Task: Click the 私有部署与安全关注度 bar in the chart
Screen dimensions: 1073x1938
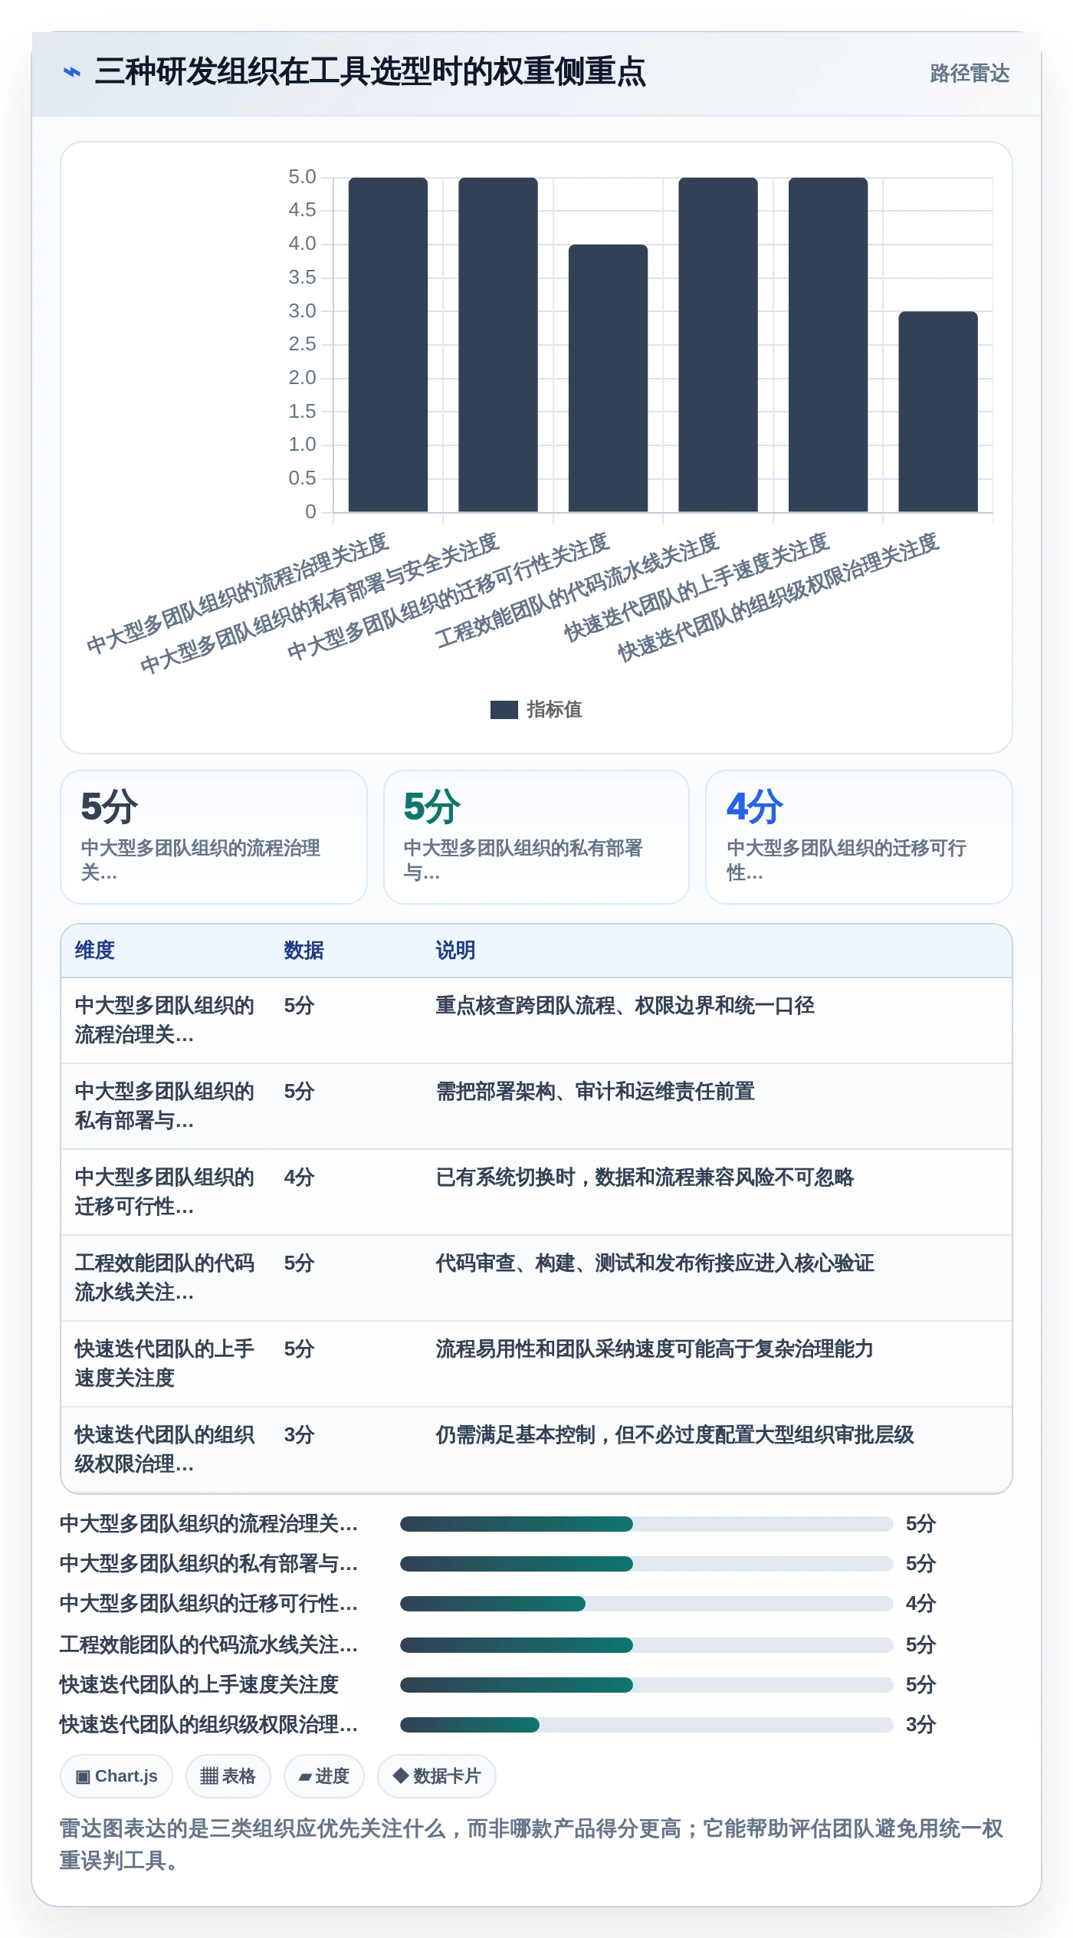Action: (498, 345)
